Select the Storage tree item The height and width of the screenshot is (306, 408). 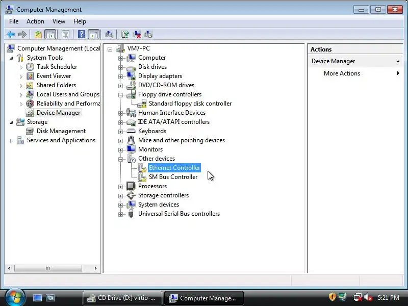(x=37, y=122)
